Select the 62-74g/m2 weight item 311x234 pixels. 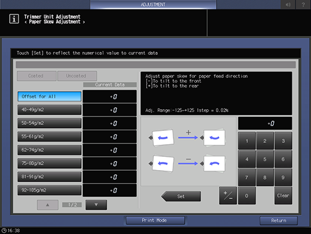[49, 150]
